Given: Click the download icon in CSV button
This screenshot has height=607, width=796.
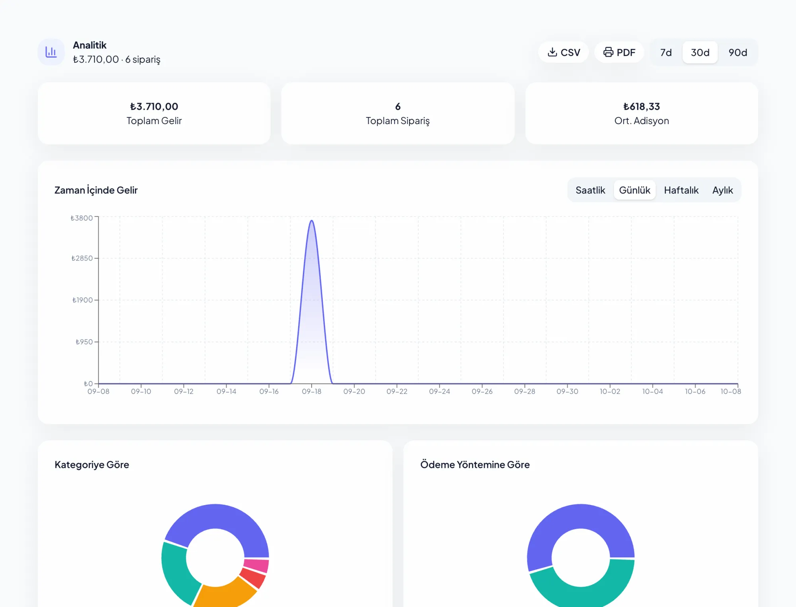Looking at the screenshot, I should coord(552,52).
